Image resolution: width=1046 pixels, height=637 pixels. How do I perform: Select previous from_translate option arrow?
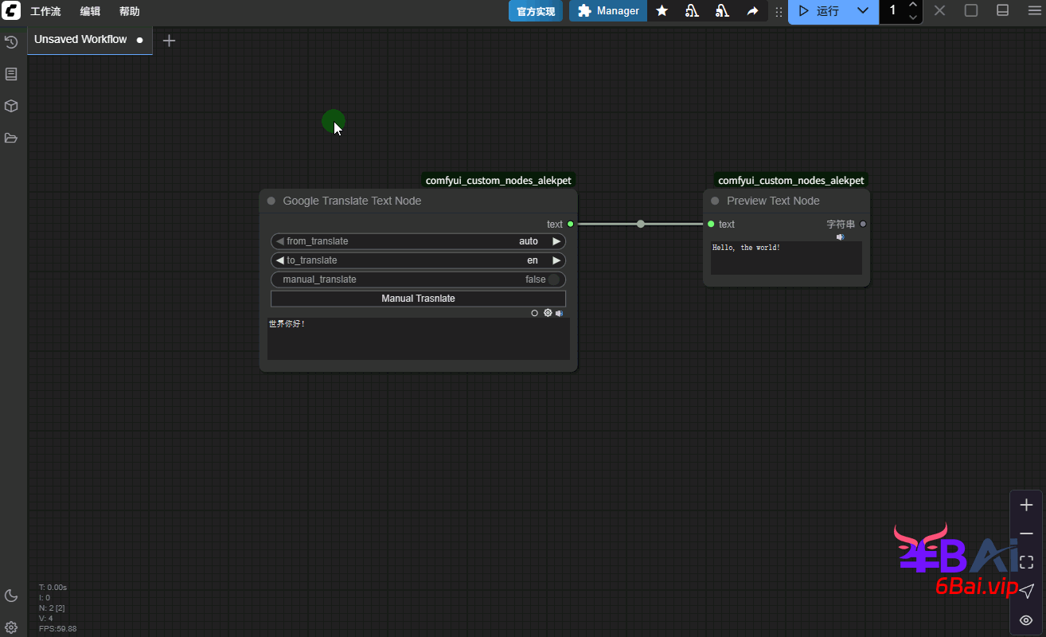click(x=279, y=241)
